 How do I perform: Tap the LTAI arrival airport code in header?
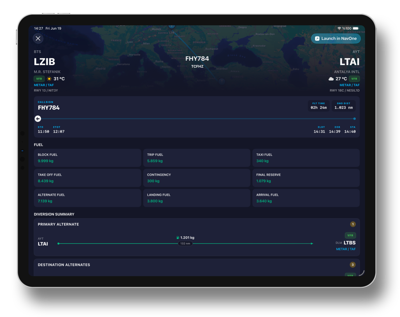pos(350,62)
